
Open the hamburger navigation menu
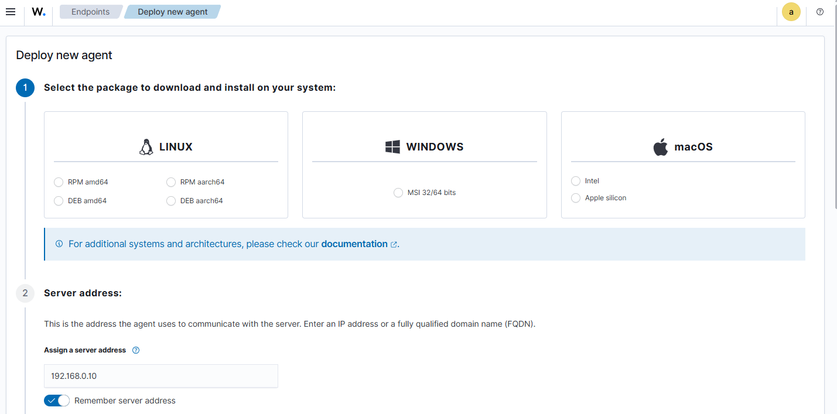pyautogui.click(x=11, y=12)
